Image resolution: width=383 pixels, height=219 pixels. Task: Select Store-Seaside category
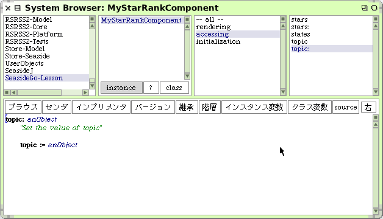[x=46, y=56]
